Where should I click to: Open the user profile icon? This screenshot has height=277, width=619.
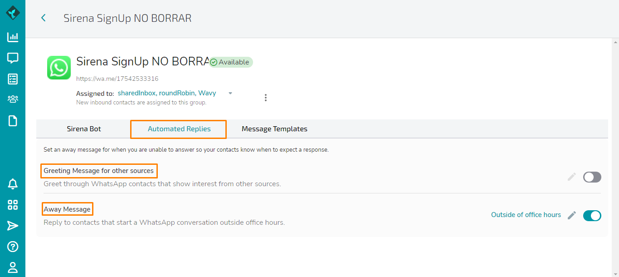point(13,267)
